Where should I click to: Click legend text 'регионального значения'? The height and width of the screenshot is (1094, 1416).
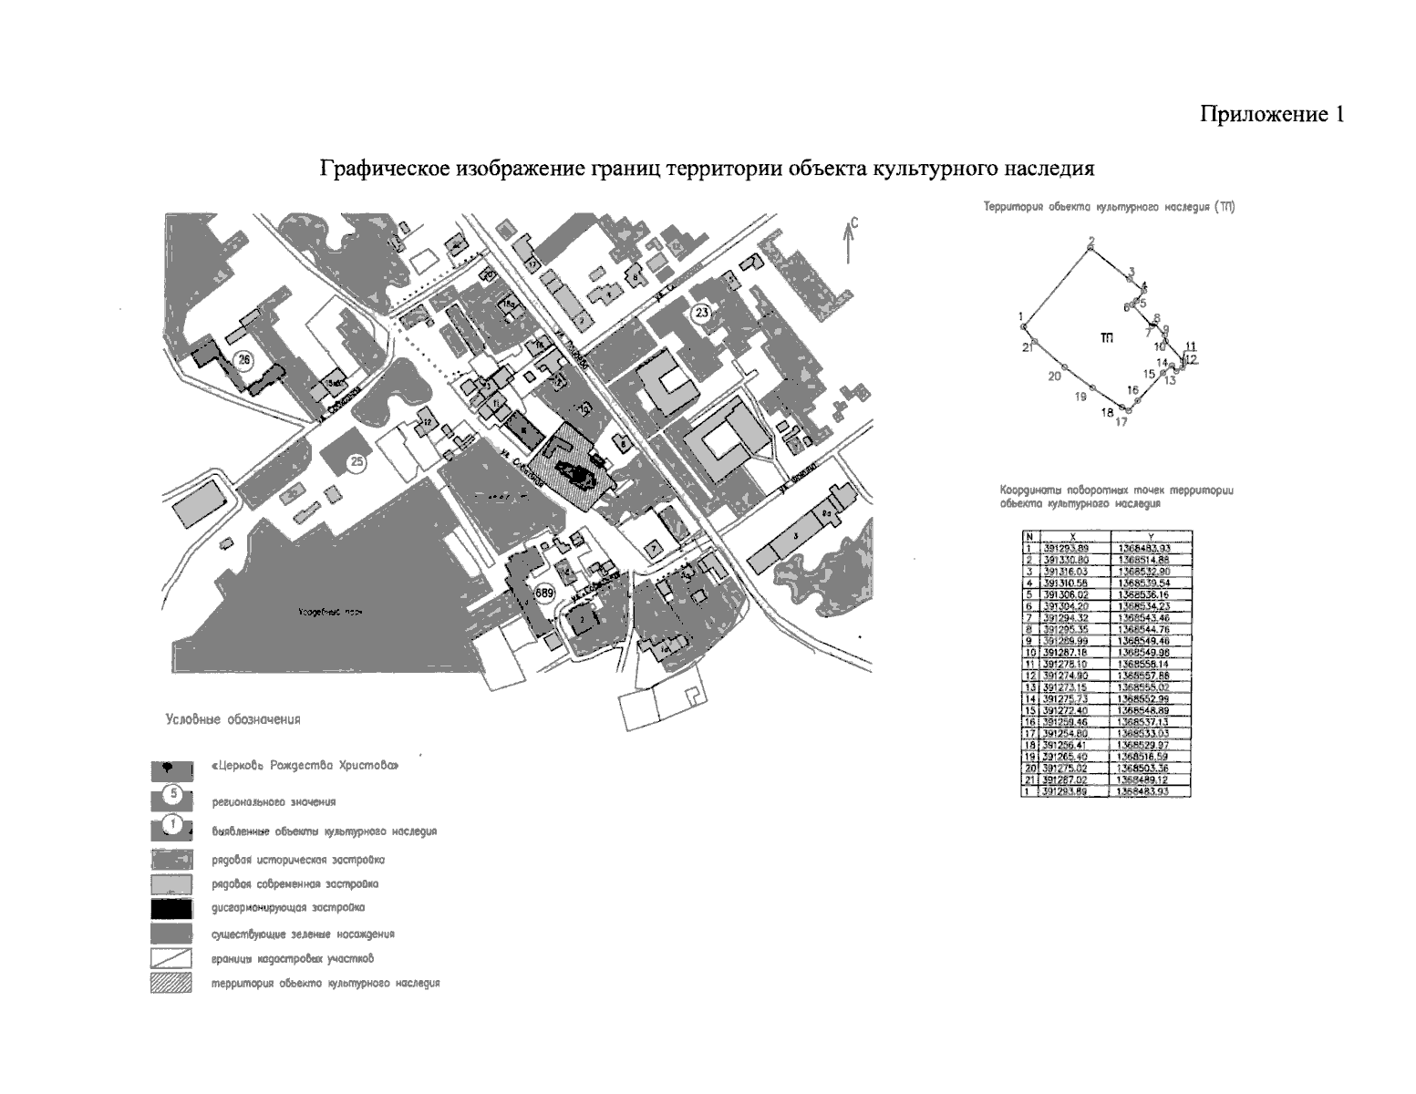pyautogui.click(x=274, y=802)
